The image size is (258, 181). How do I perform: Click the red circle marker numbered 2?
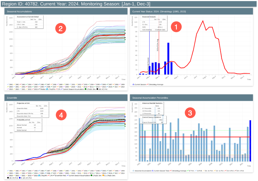pos(61,29)
